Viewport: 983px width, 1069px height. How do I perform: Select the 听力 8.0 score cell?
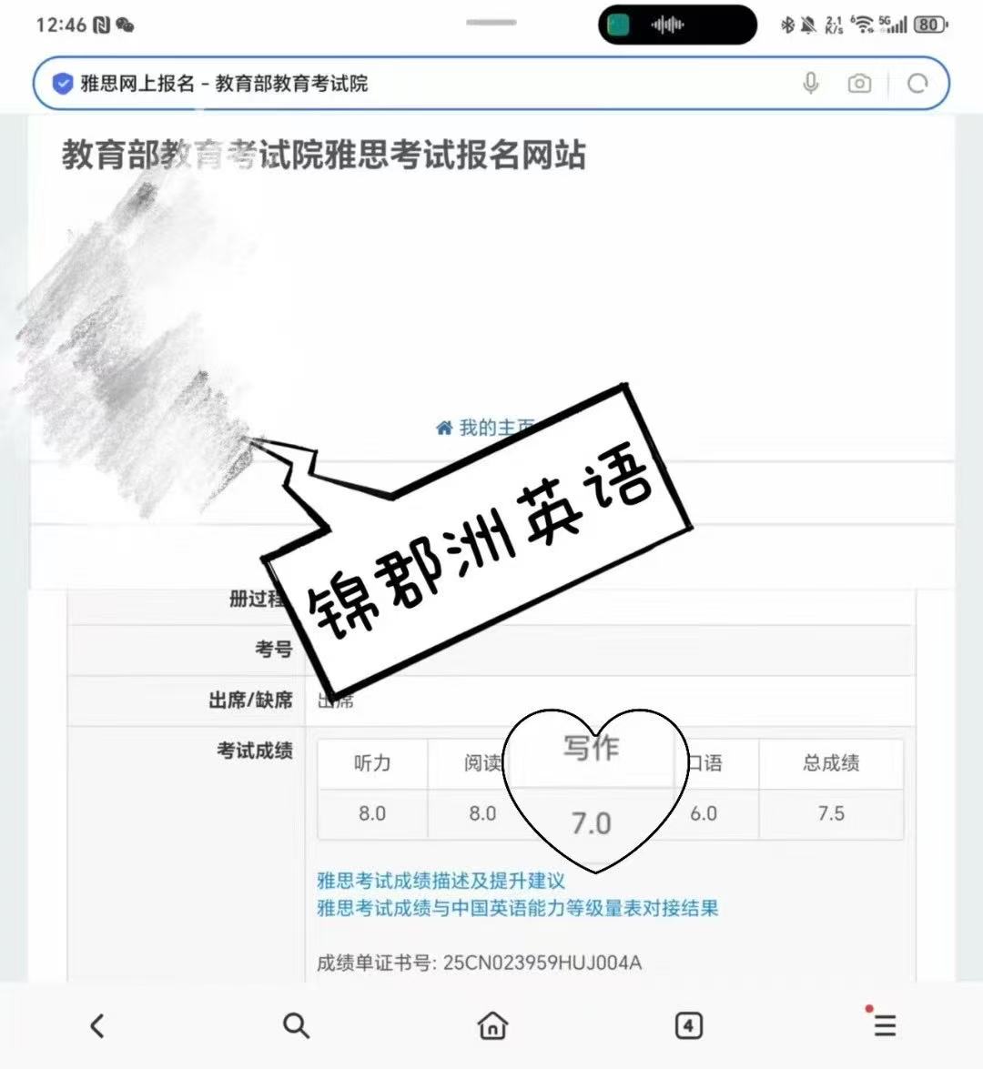[x=372, y=813]
